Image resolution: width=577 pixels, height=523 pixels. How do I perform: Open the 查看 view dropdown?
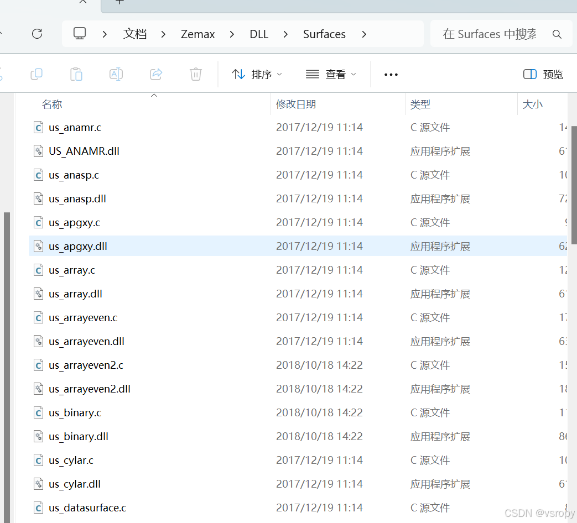pyautogui.click(x=330, y=74)
